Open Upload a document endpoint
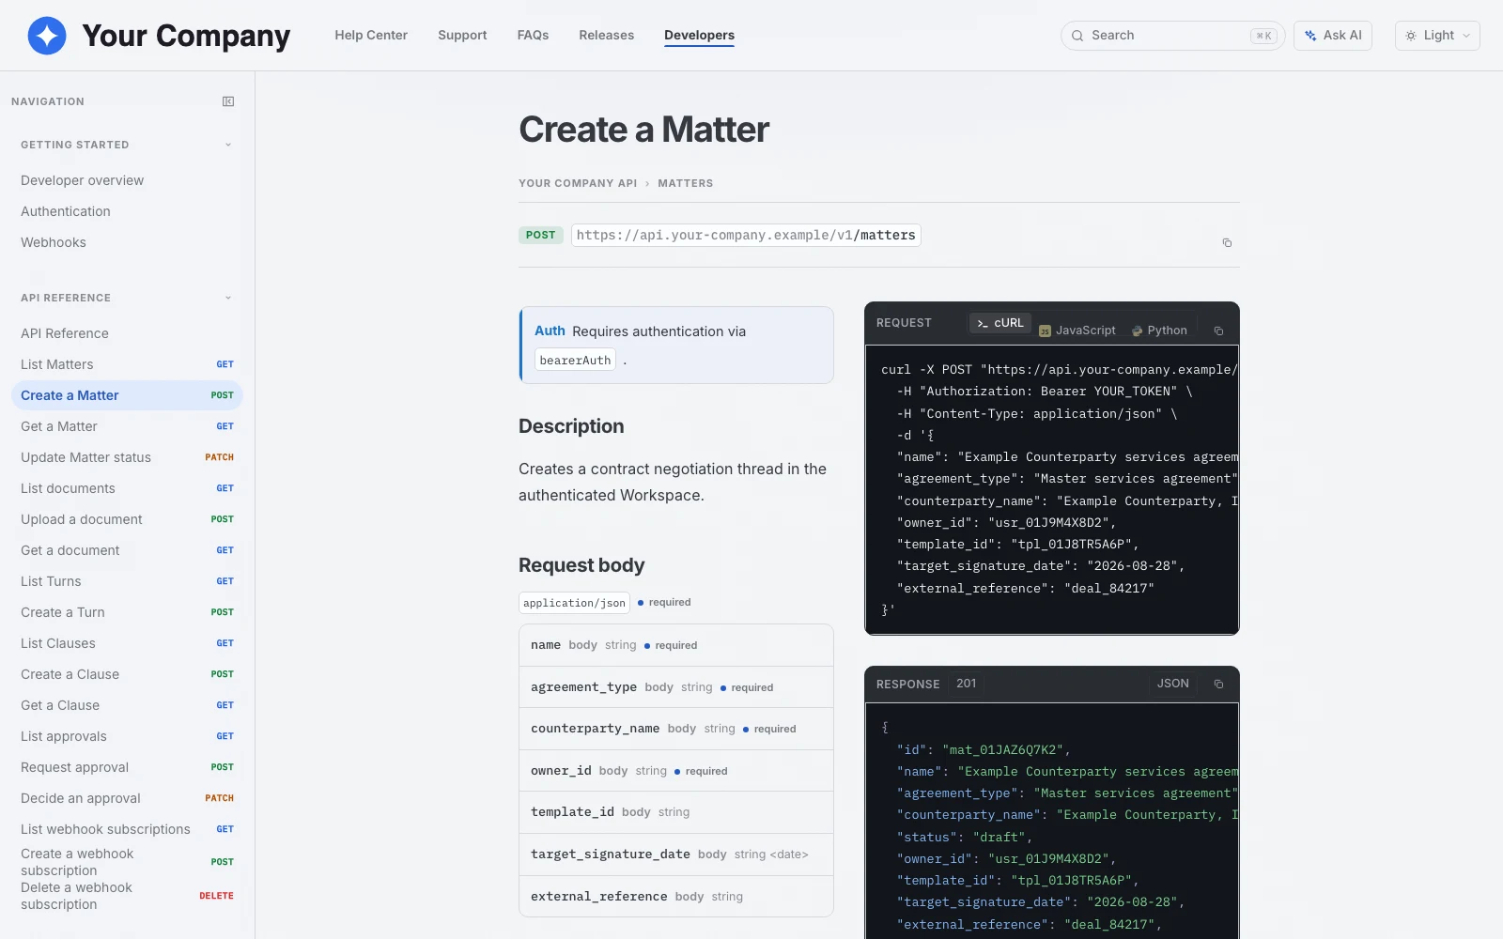The image size is (1503, 939). (x=127, y=519)
